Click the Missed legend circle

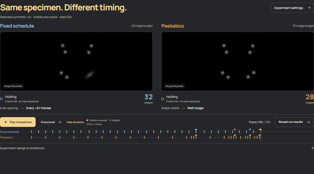click(110, 120)
